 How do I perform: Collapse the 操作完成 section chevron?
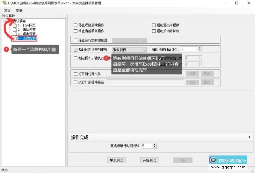tap(250, 137)
